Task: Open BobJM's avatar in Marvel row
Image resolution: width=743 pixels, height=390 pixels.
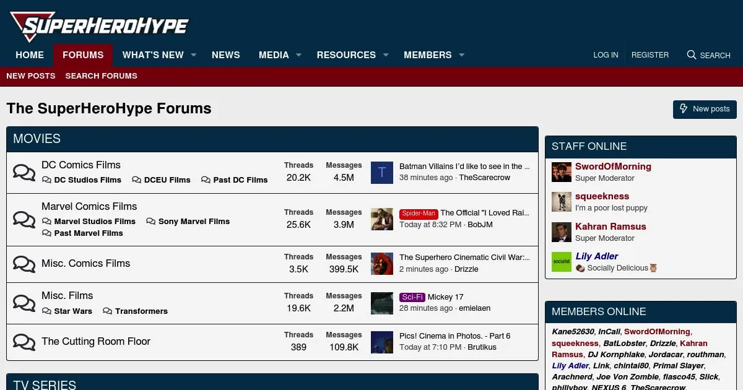Action: coord(382,219)
